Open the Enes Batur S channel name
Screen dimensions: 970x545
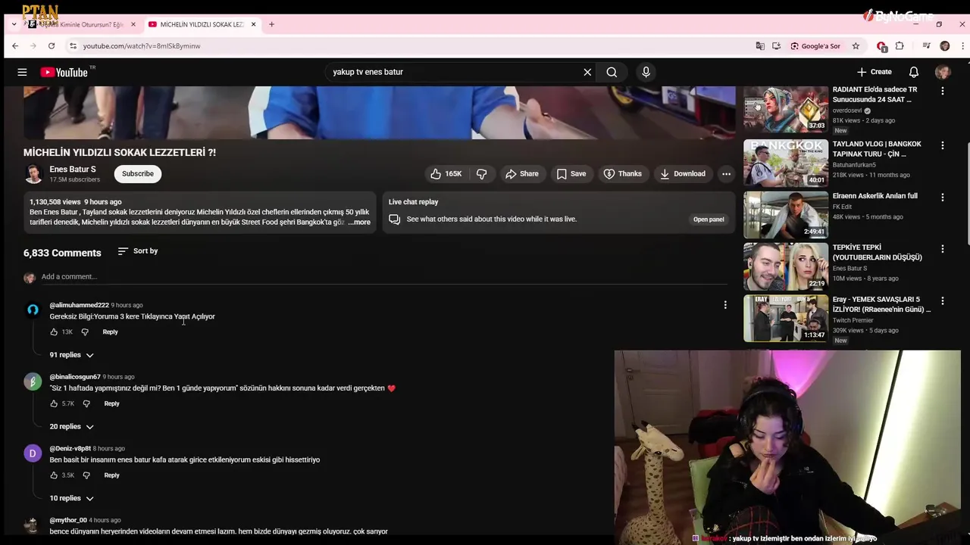click(x=73, y=170)
